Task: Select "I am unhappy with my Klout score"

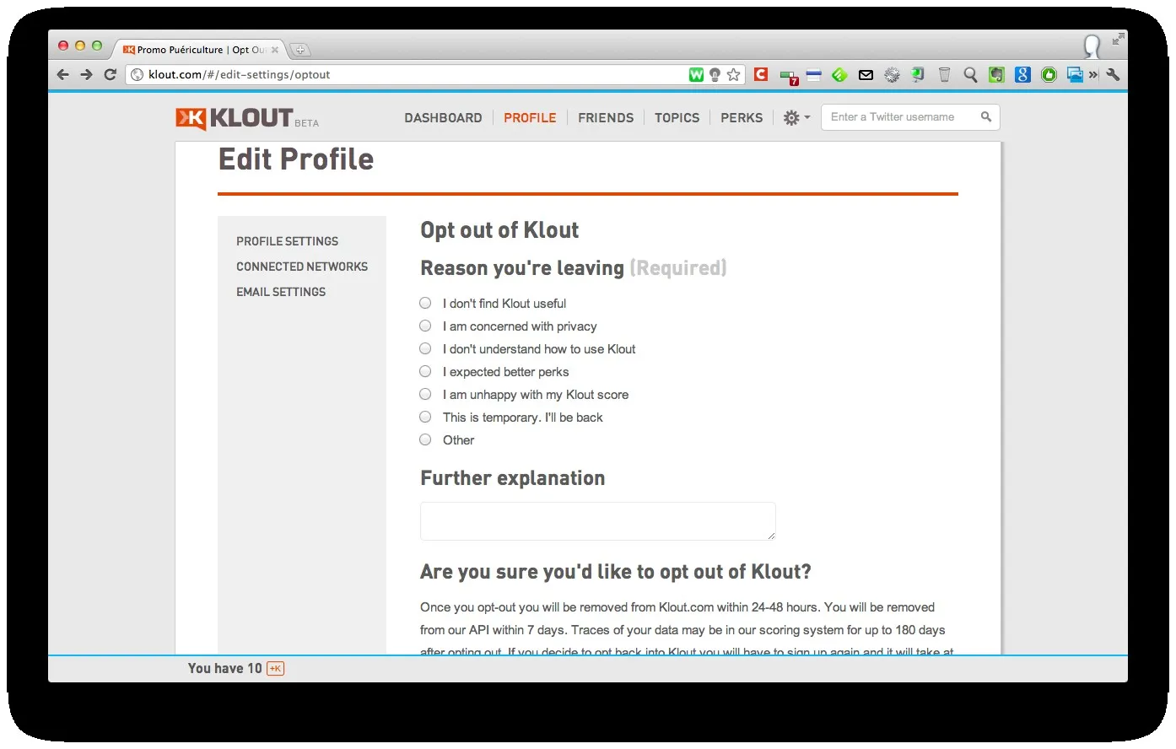Action: click(x=425, y=394)
